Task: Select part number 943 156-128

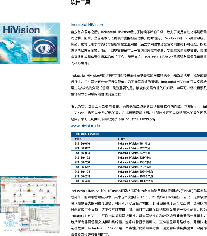Action: click(82, 158)
